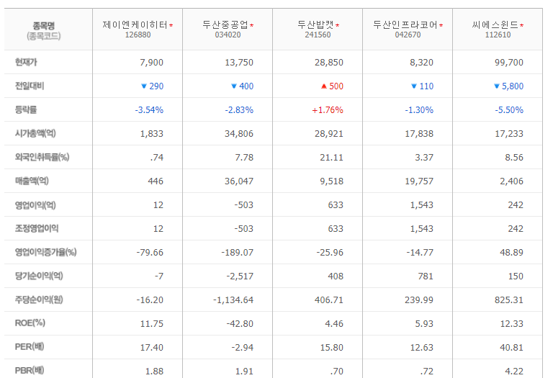Click PER value 17.40

[152, 348]
